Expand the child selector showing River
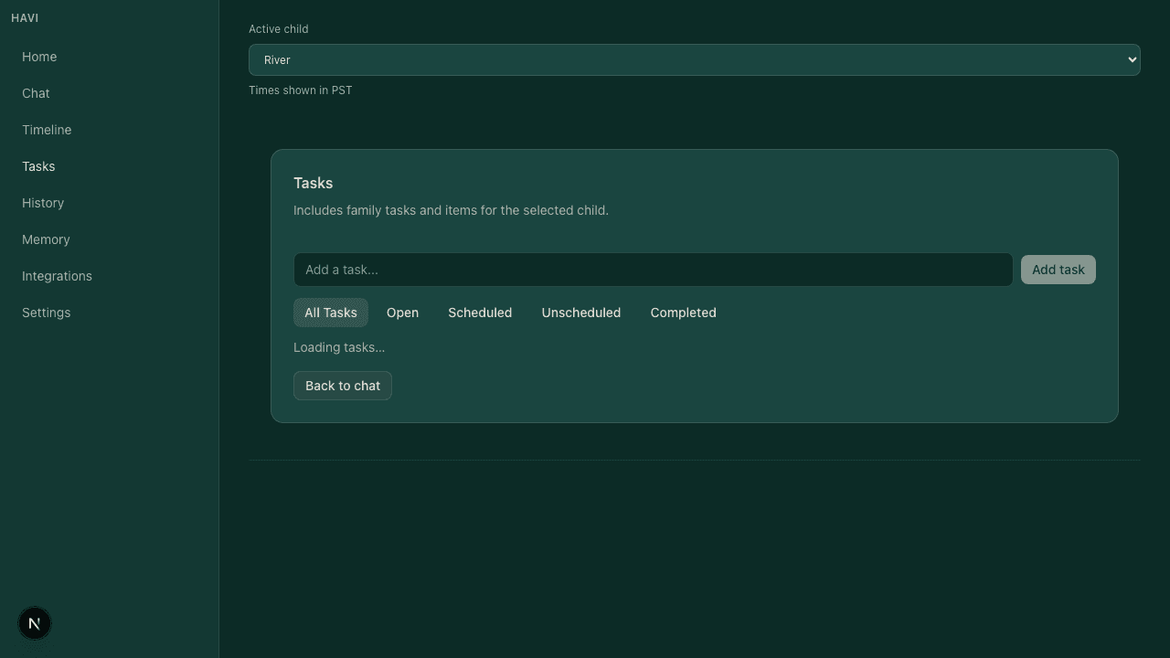Viewport: 1170px width, 658px height. 695,59
